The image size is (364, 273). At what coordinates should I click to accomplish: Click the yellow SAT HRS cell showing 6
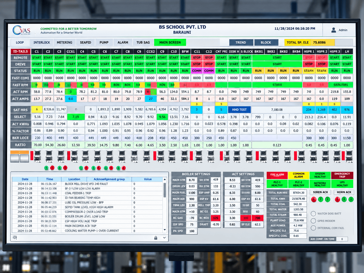pyautogui.click(x=37, y=110)
